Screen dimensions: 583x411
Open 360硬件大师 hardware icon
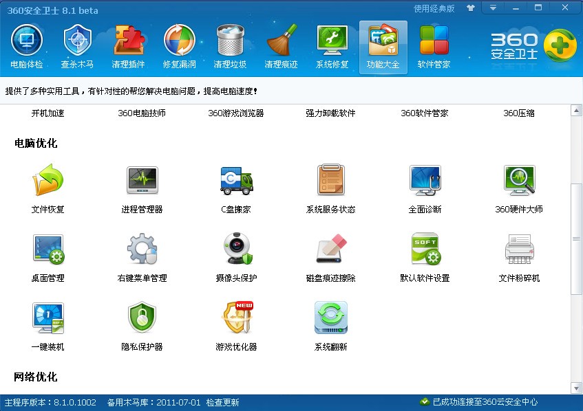coord(519,188)
